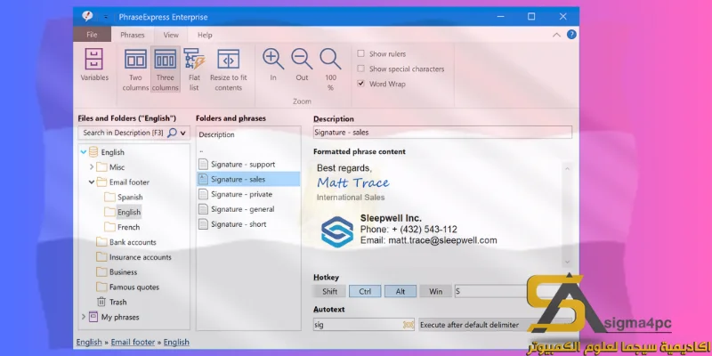
Task: Click the Famous quotes folder icon
Action: click(101, 287)
